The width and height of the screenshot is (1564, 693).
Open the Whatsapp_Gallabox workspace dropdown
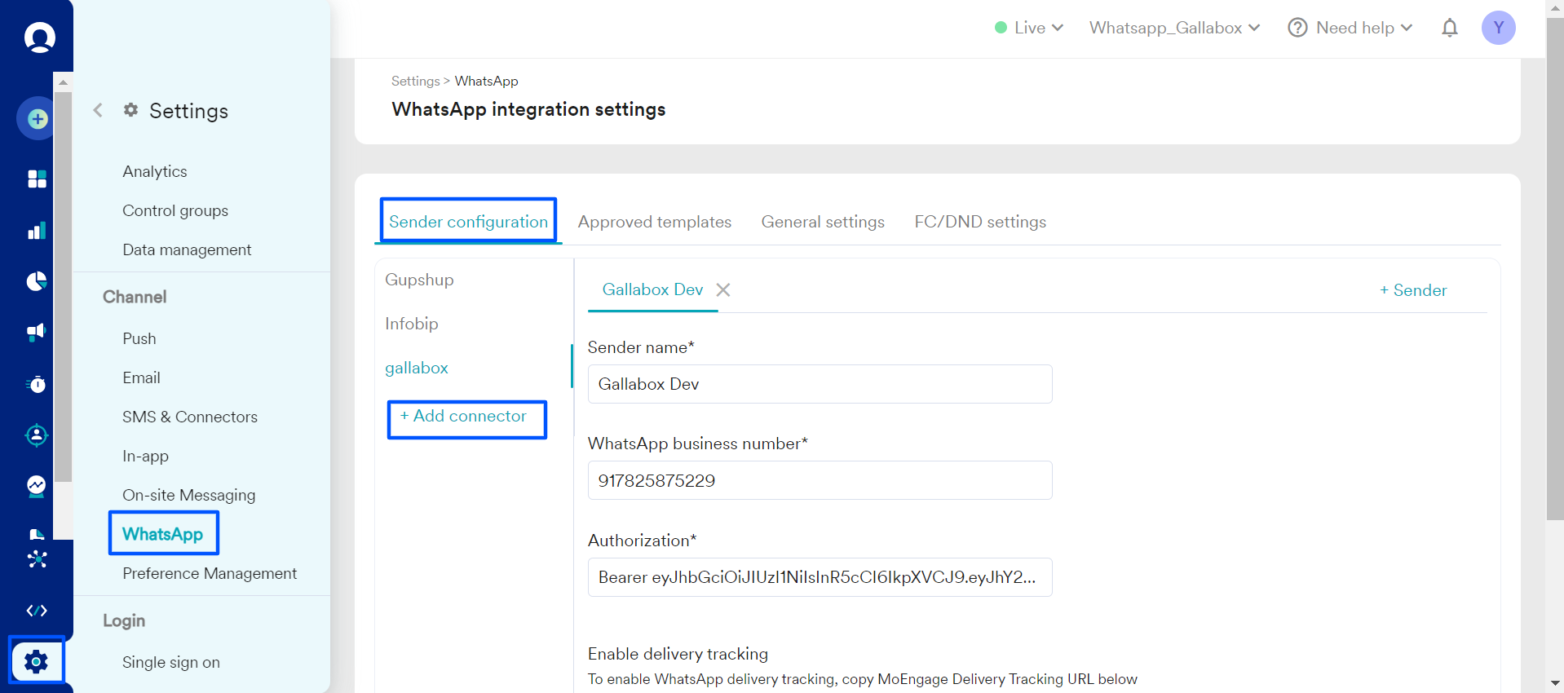1174,29
